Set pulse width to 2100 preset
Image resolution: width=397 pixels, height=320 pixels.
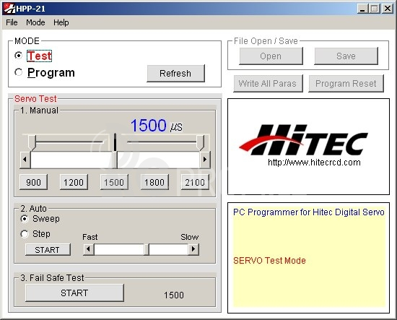pos(195,182)
